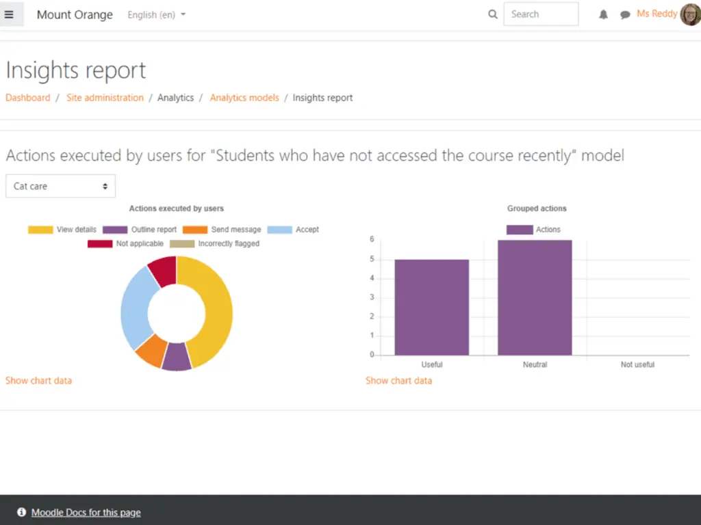
Task: Open Moodle Docs for this page
Action: tap(86, 513)
